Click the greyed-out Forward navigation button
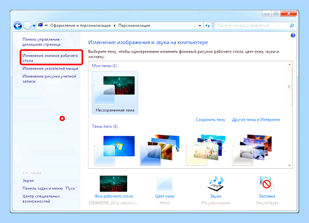The image size is (309, 223). [27, 25]
